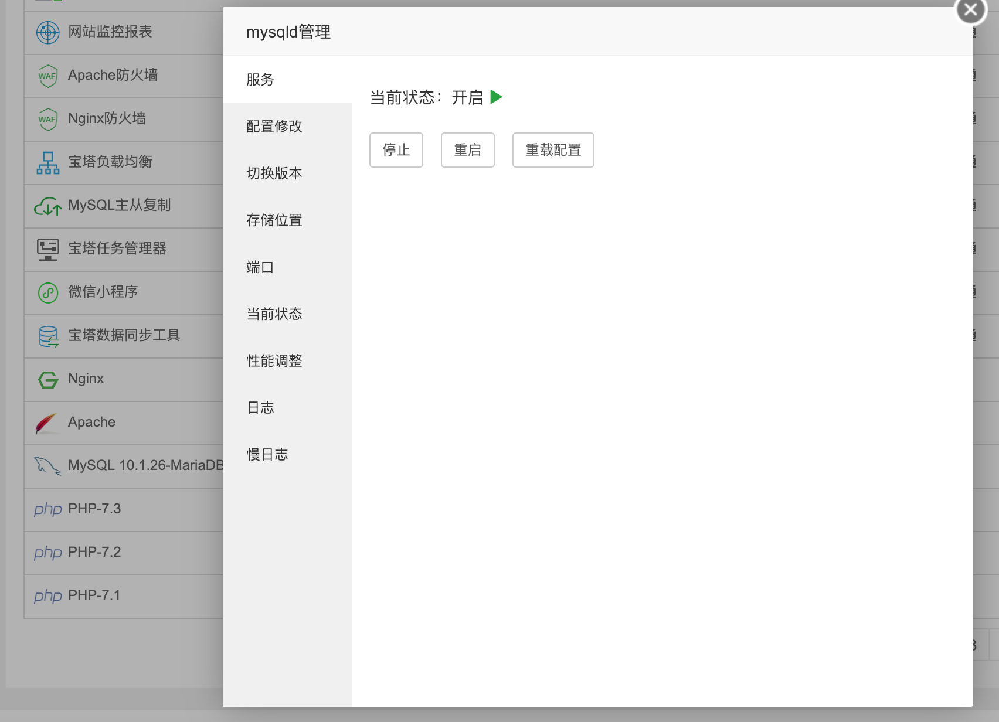999x722 pixels.
Task: Click the 网站监控报表 target icon
Action: [x=48, y=32]
